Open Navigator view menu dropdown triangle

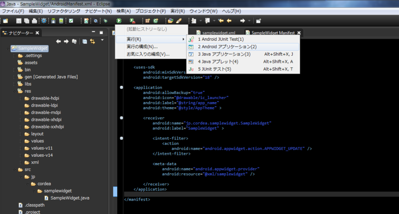(x=102, y=40)
